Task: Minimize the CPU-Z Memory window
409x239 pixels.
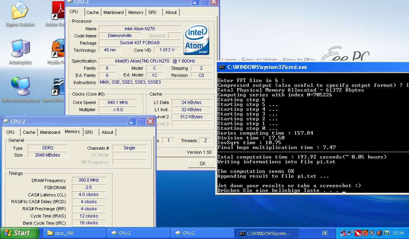Action: tap(132, 121)
